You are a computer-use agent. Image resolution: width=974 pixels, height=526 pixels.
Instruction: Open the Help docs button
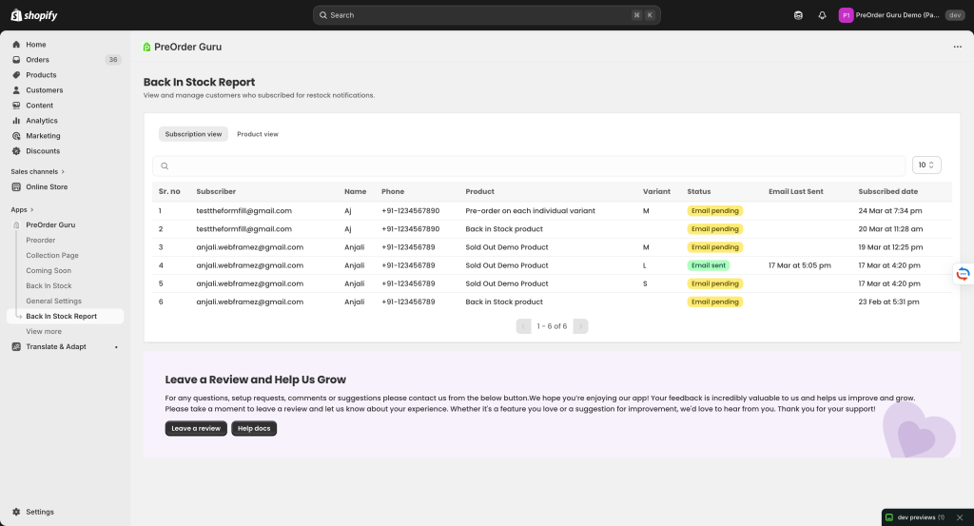coord(254,429)
